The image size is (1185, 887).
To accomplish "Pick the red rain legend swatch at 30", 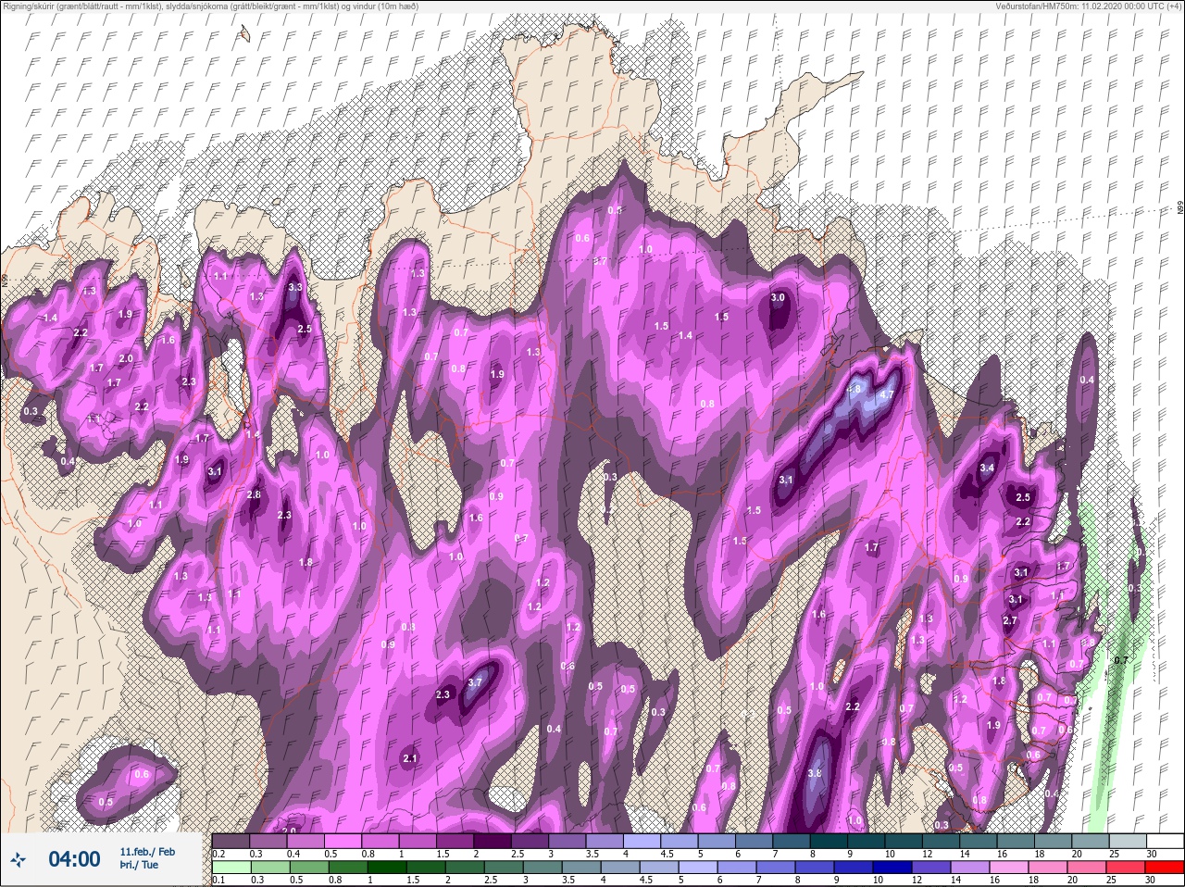I will pyautogui.click(x=1165, y=868).
